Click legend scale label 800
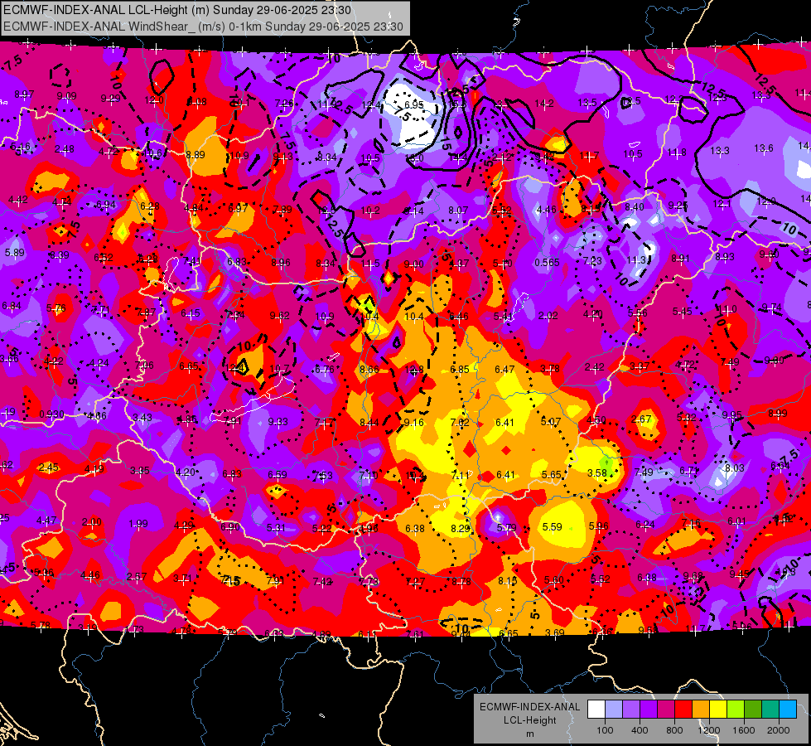 tap(674, 730)
